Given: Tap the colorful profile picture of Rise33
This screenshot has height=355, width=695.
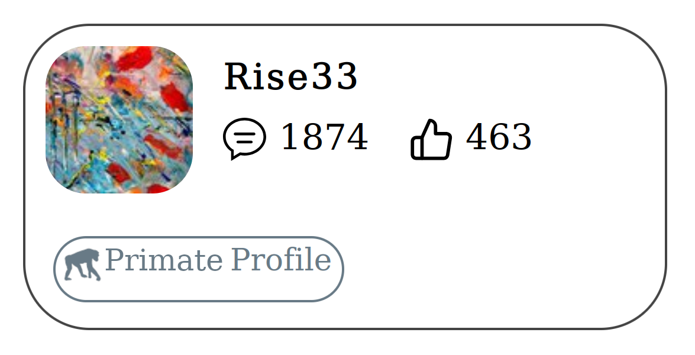Looking at the screenshot, I should coord(119,120).
